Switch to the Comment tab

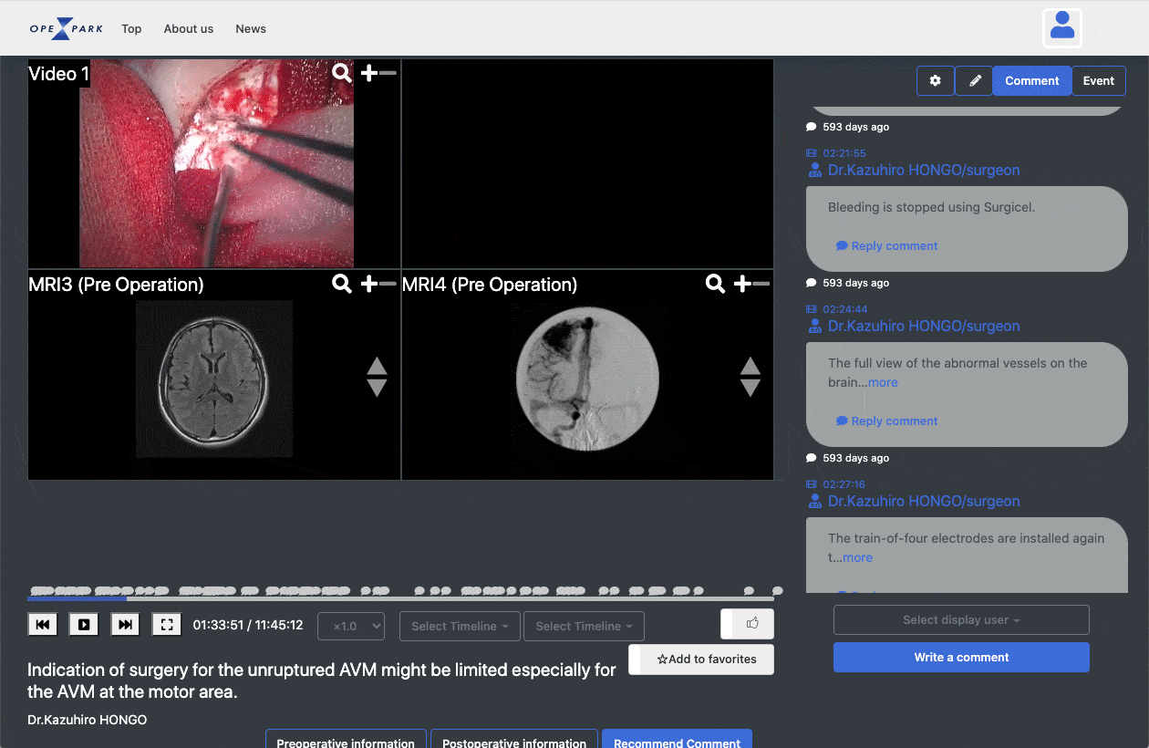pos(1032,80)
